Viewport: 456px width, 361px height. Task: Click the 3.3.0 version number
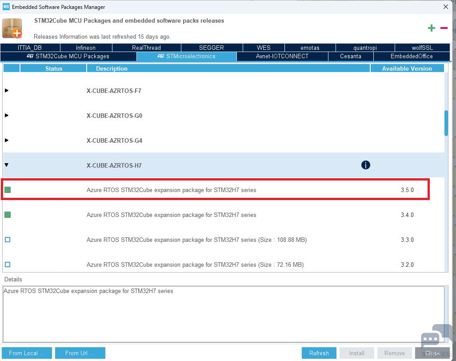407,240
